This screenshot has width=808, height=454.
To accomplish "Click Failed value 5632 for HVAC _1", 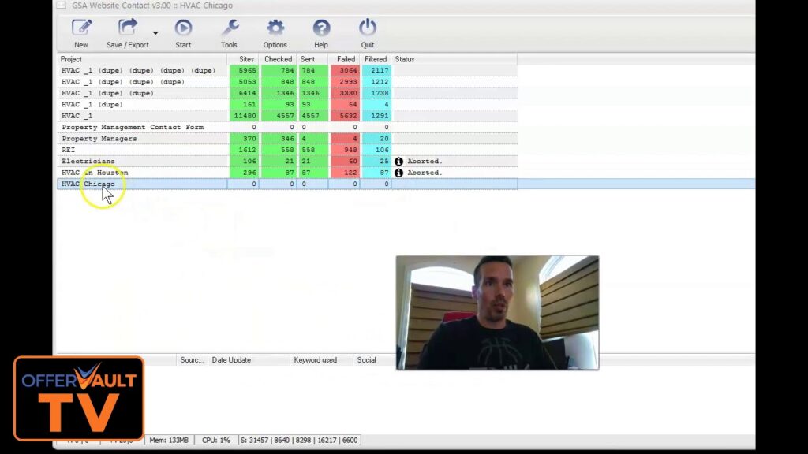I will (x=348, y=116).
